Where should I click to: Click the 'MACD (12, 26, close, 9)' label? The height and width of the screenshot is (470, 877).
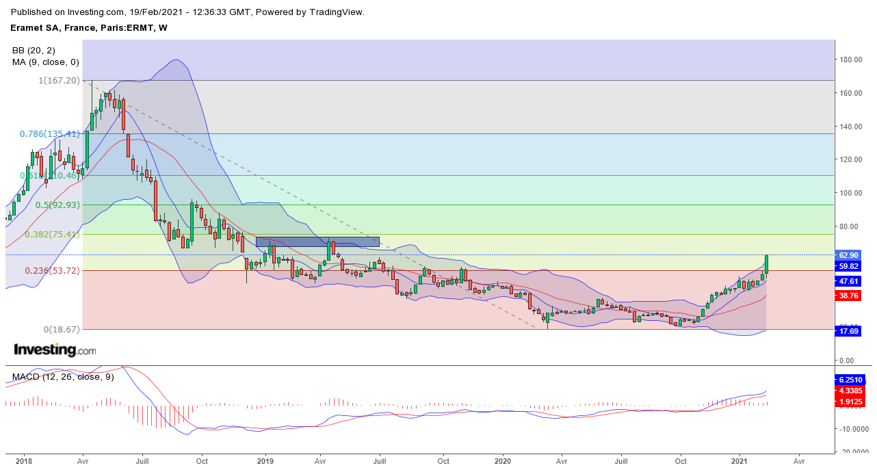[x=63, y=377]
